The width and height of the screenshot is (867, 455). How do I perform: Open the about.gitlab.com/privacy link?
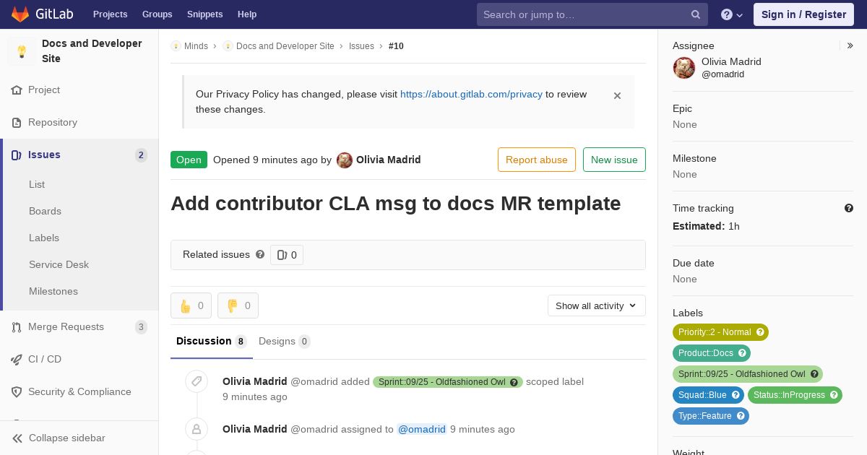tap(471, 94)
